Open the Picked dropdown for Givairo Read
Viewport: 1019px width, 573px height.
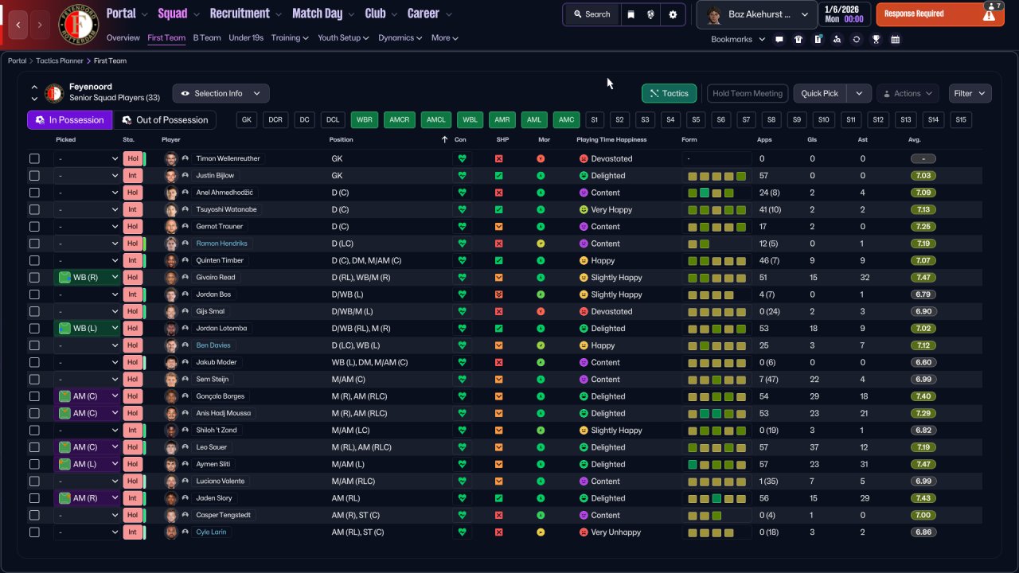click(x=87, y=278)
